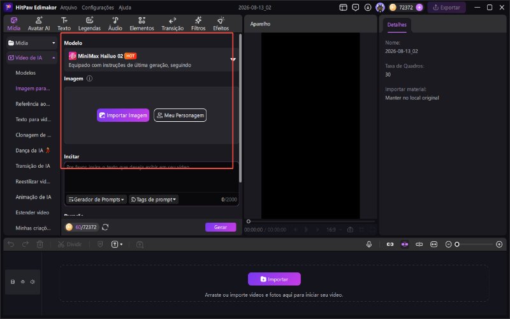Open the Efeitos panel
The width and height of the screenshot is (510, 319).
pyautogui.click(x=221, y=24)
